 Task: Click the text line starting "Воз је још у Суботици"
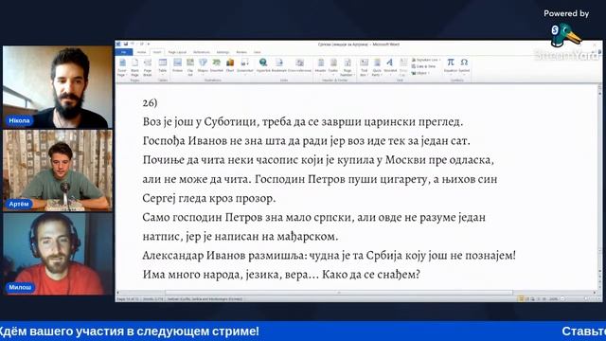(303, 122)
